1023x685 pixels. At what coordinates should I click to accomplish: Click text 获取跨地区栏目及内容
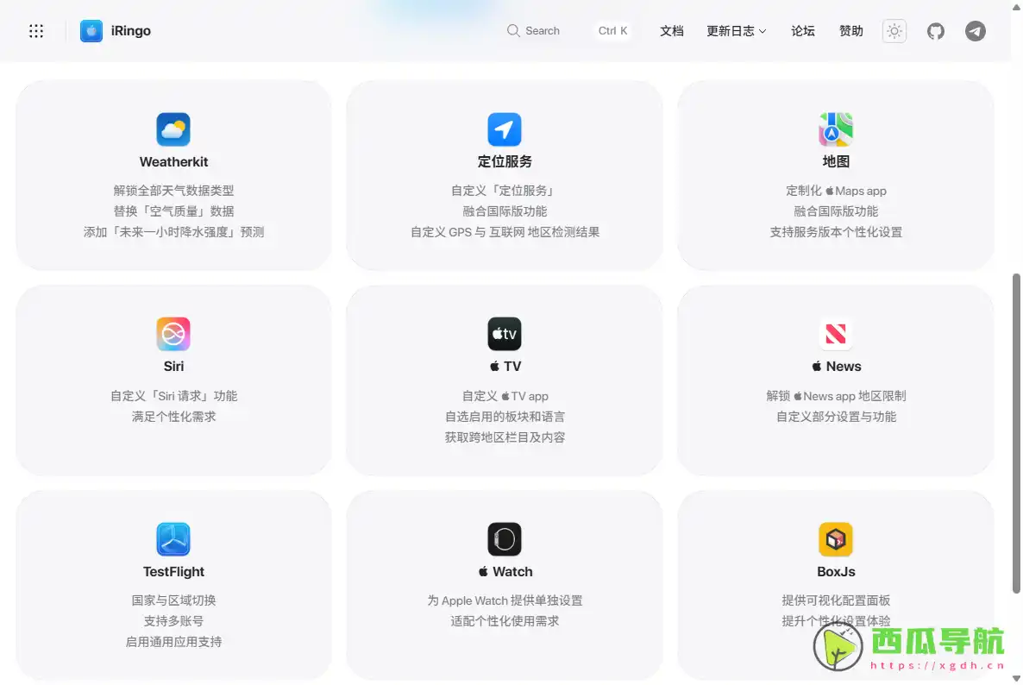(x=505, y=437)
